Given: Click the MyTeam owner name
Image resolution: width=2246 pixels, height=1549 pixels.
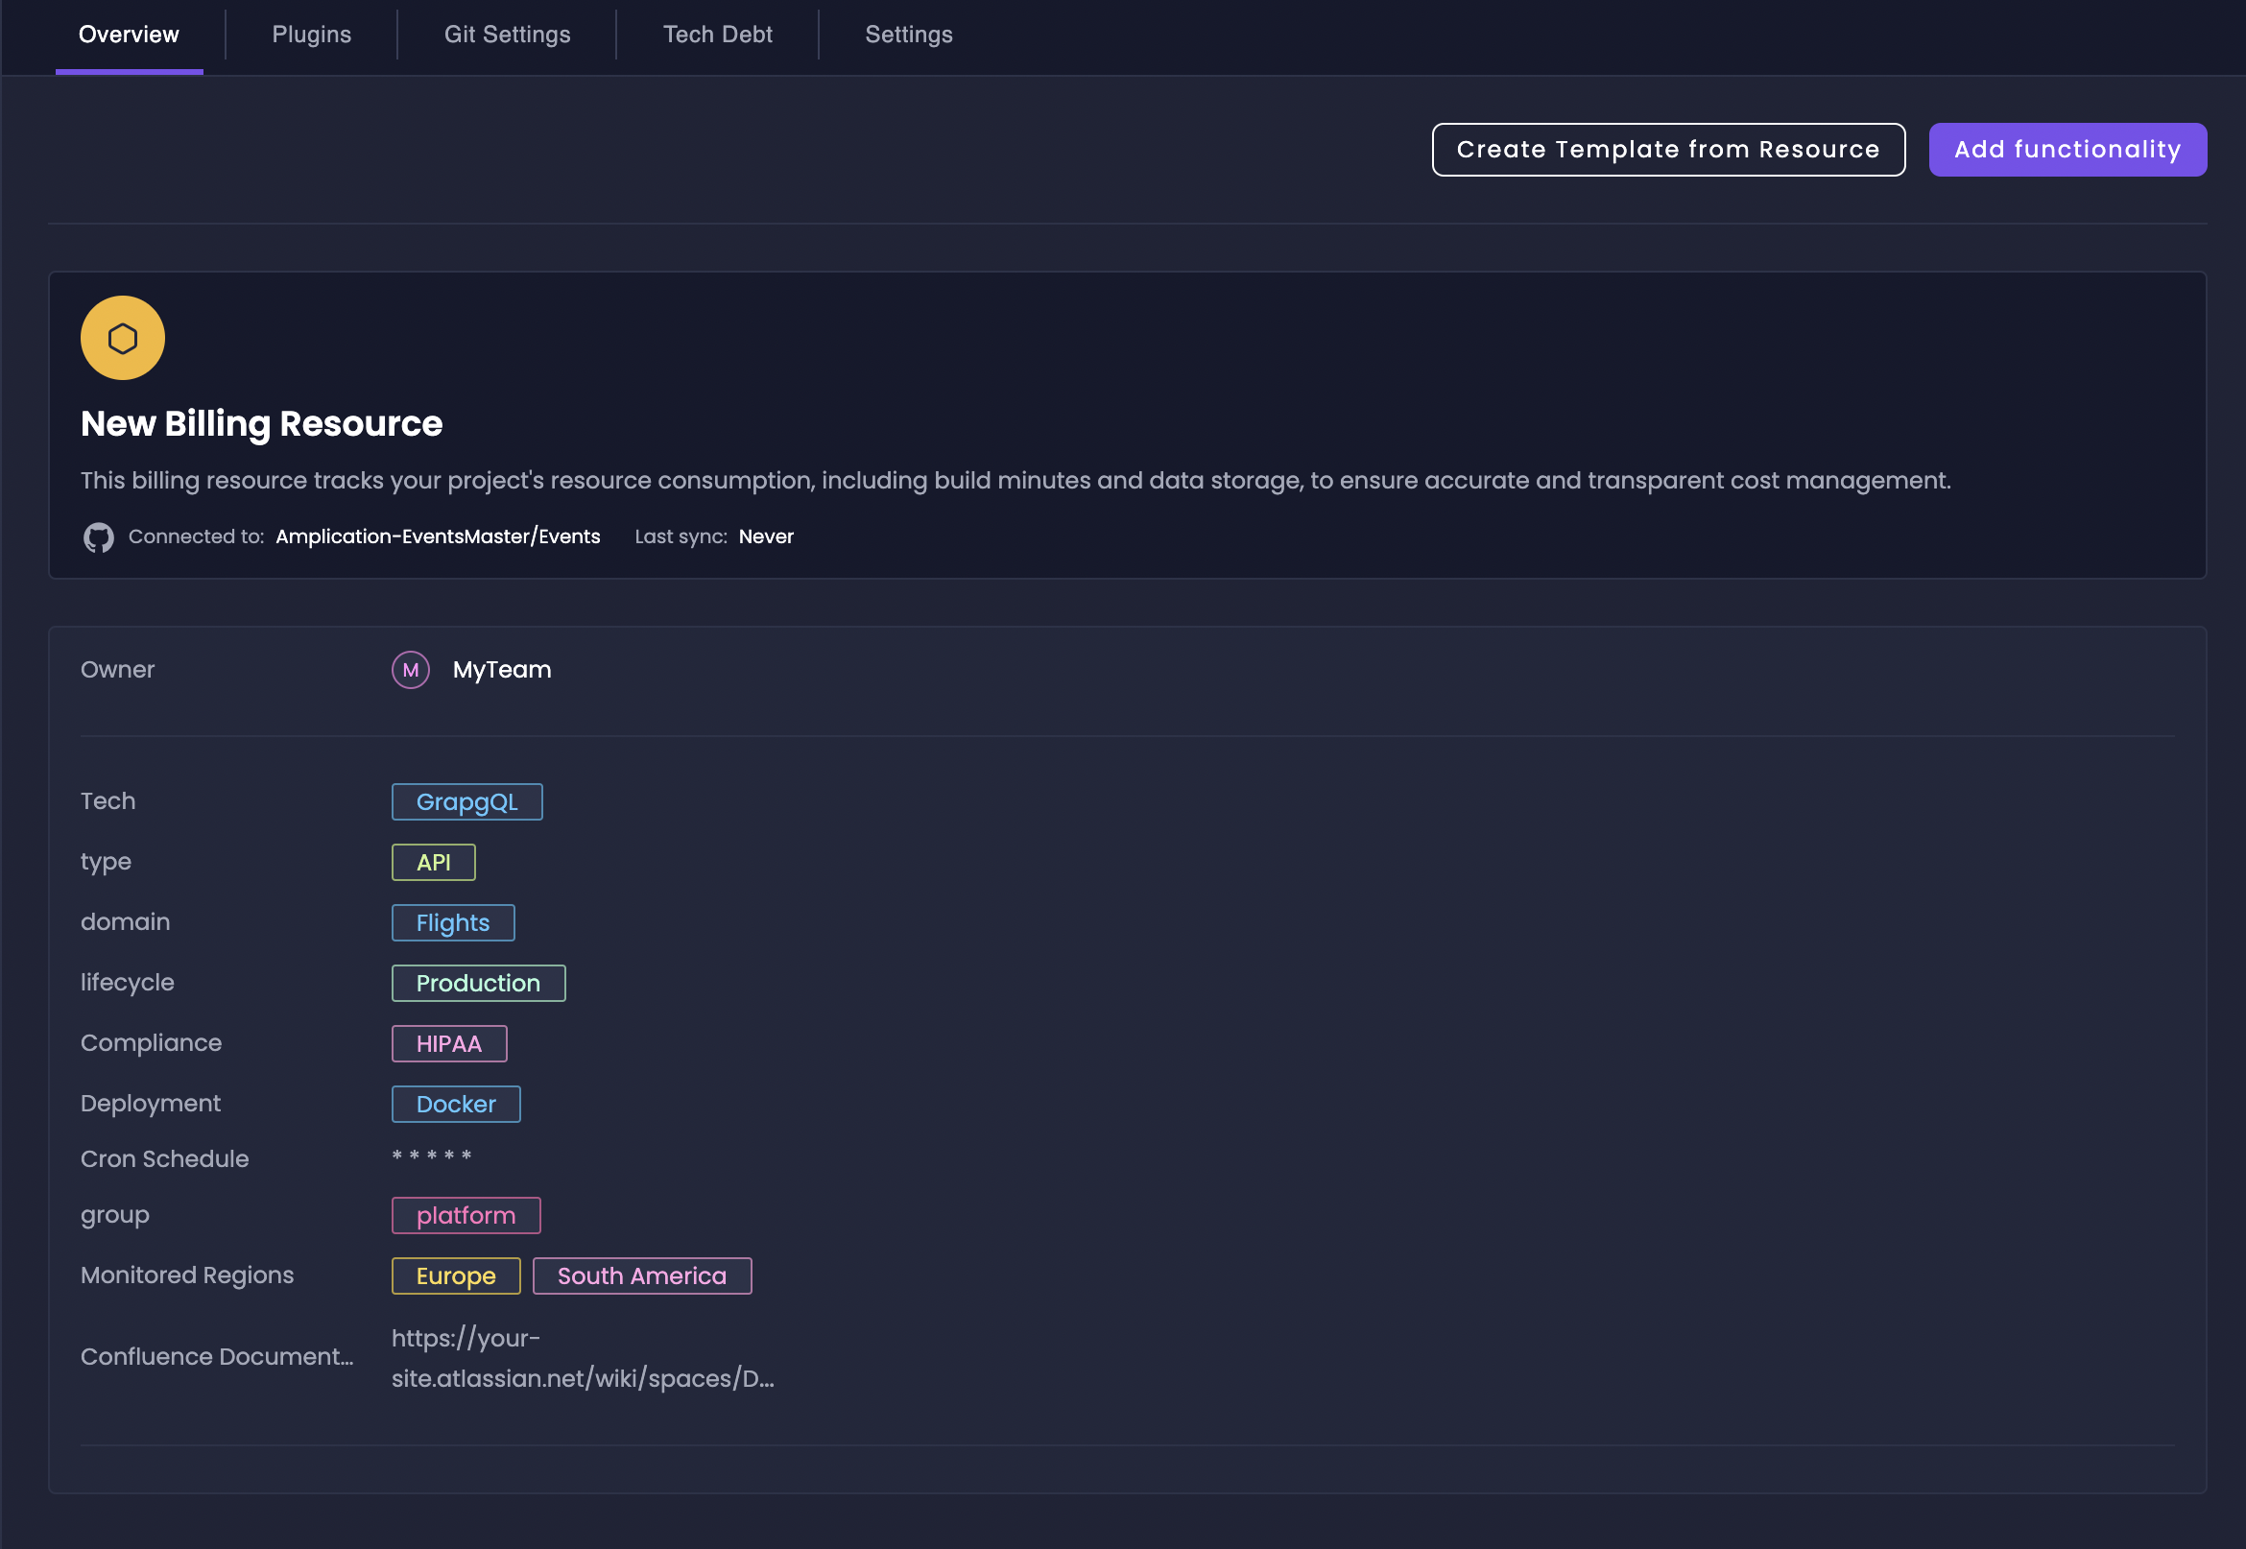Looking at the screenshot, I should click(x=502, y=670).
